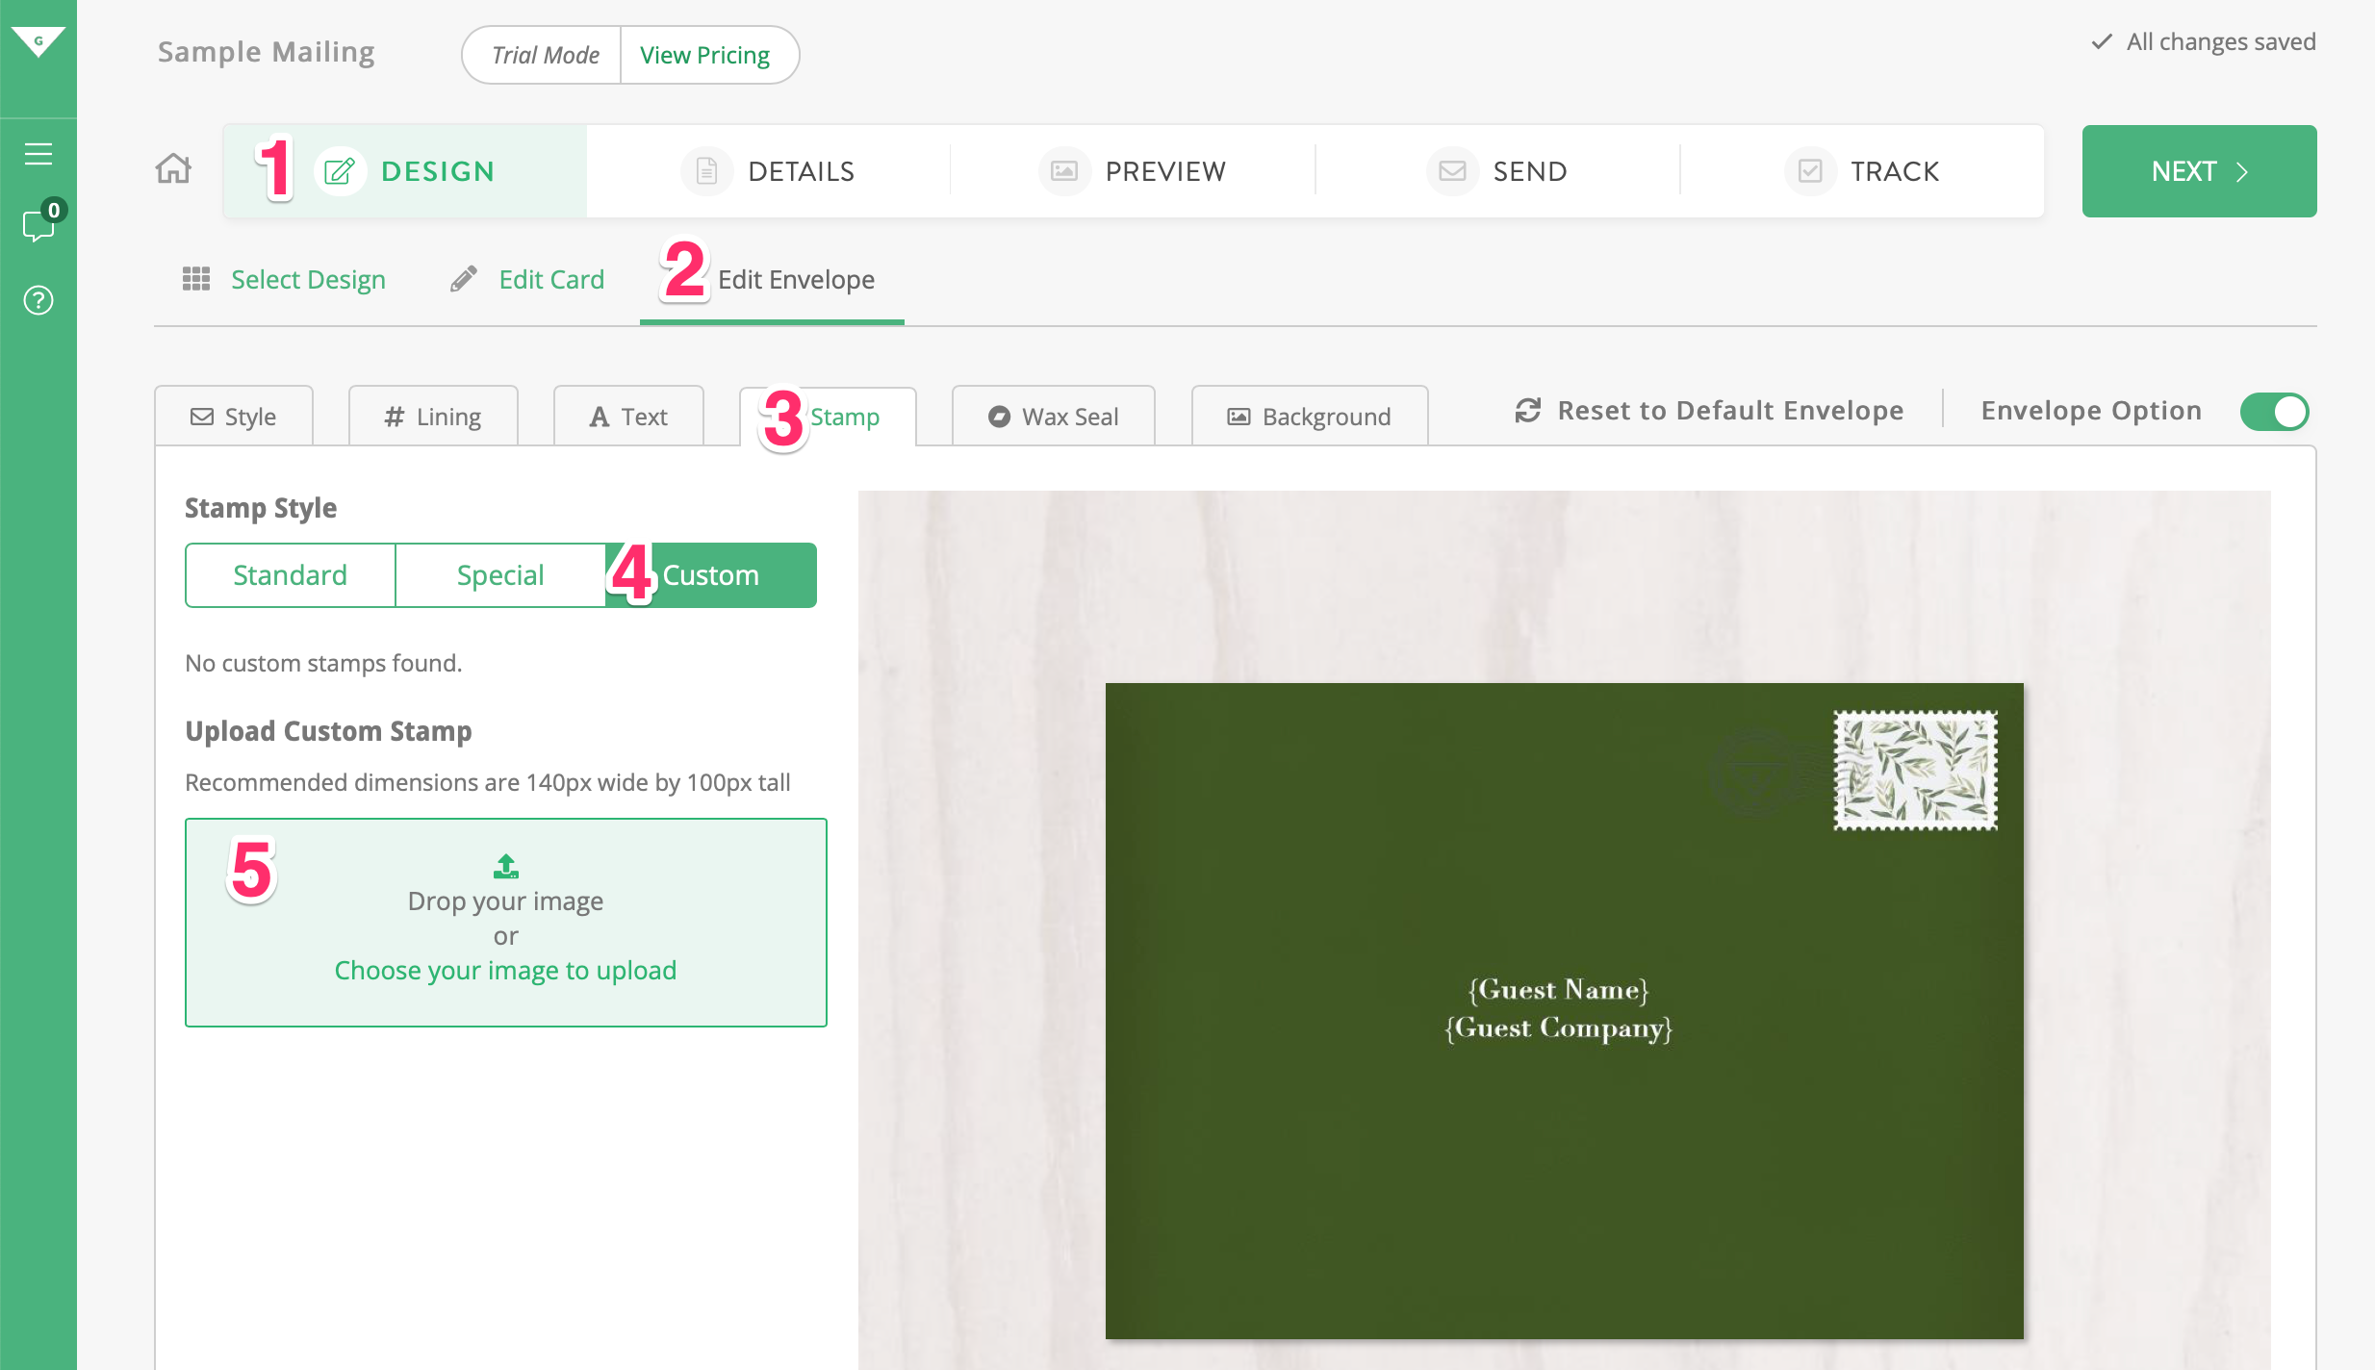2375x1370 pixels.
Task: Click the envelope icon on Style tab
Action: tap(202, 417)
